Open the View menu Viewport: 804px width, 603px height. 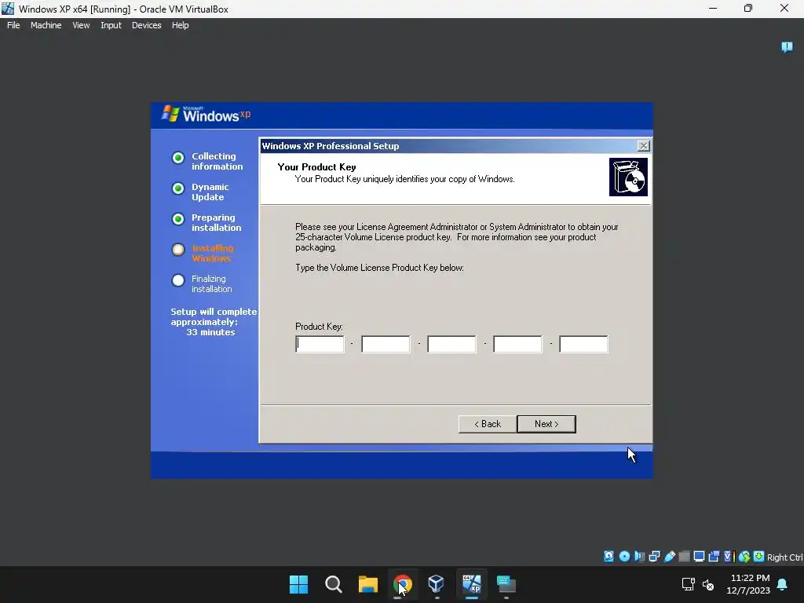click(x=81, y=25)
